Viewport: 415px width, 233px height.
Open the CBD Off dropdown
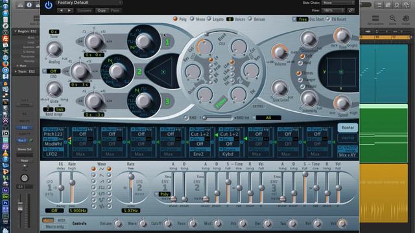pos(51,71)
